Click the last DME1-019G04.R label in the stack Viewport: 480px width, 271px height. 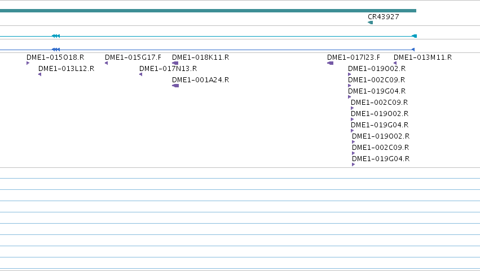[381, 159]
